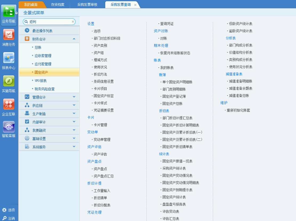This screenshot has height=221, width=296.
Task: Open 盘盈盘亏报告表 link
Action: point(174,205)
